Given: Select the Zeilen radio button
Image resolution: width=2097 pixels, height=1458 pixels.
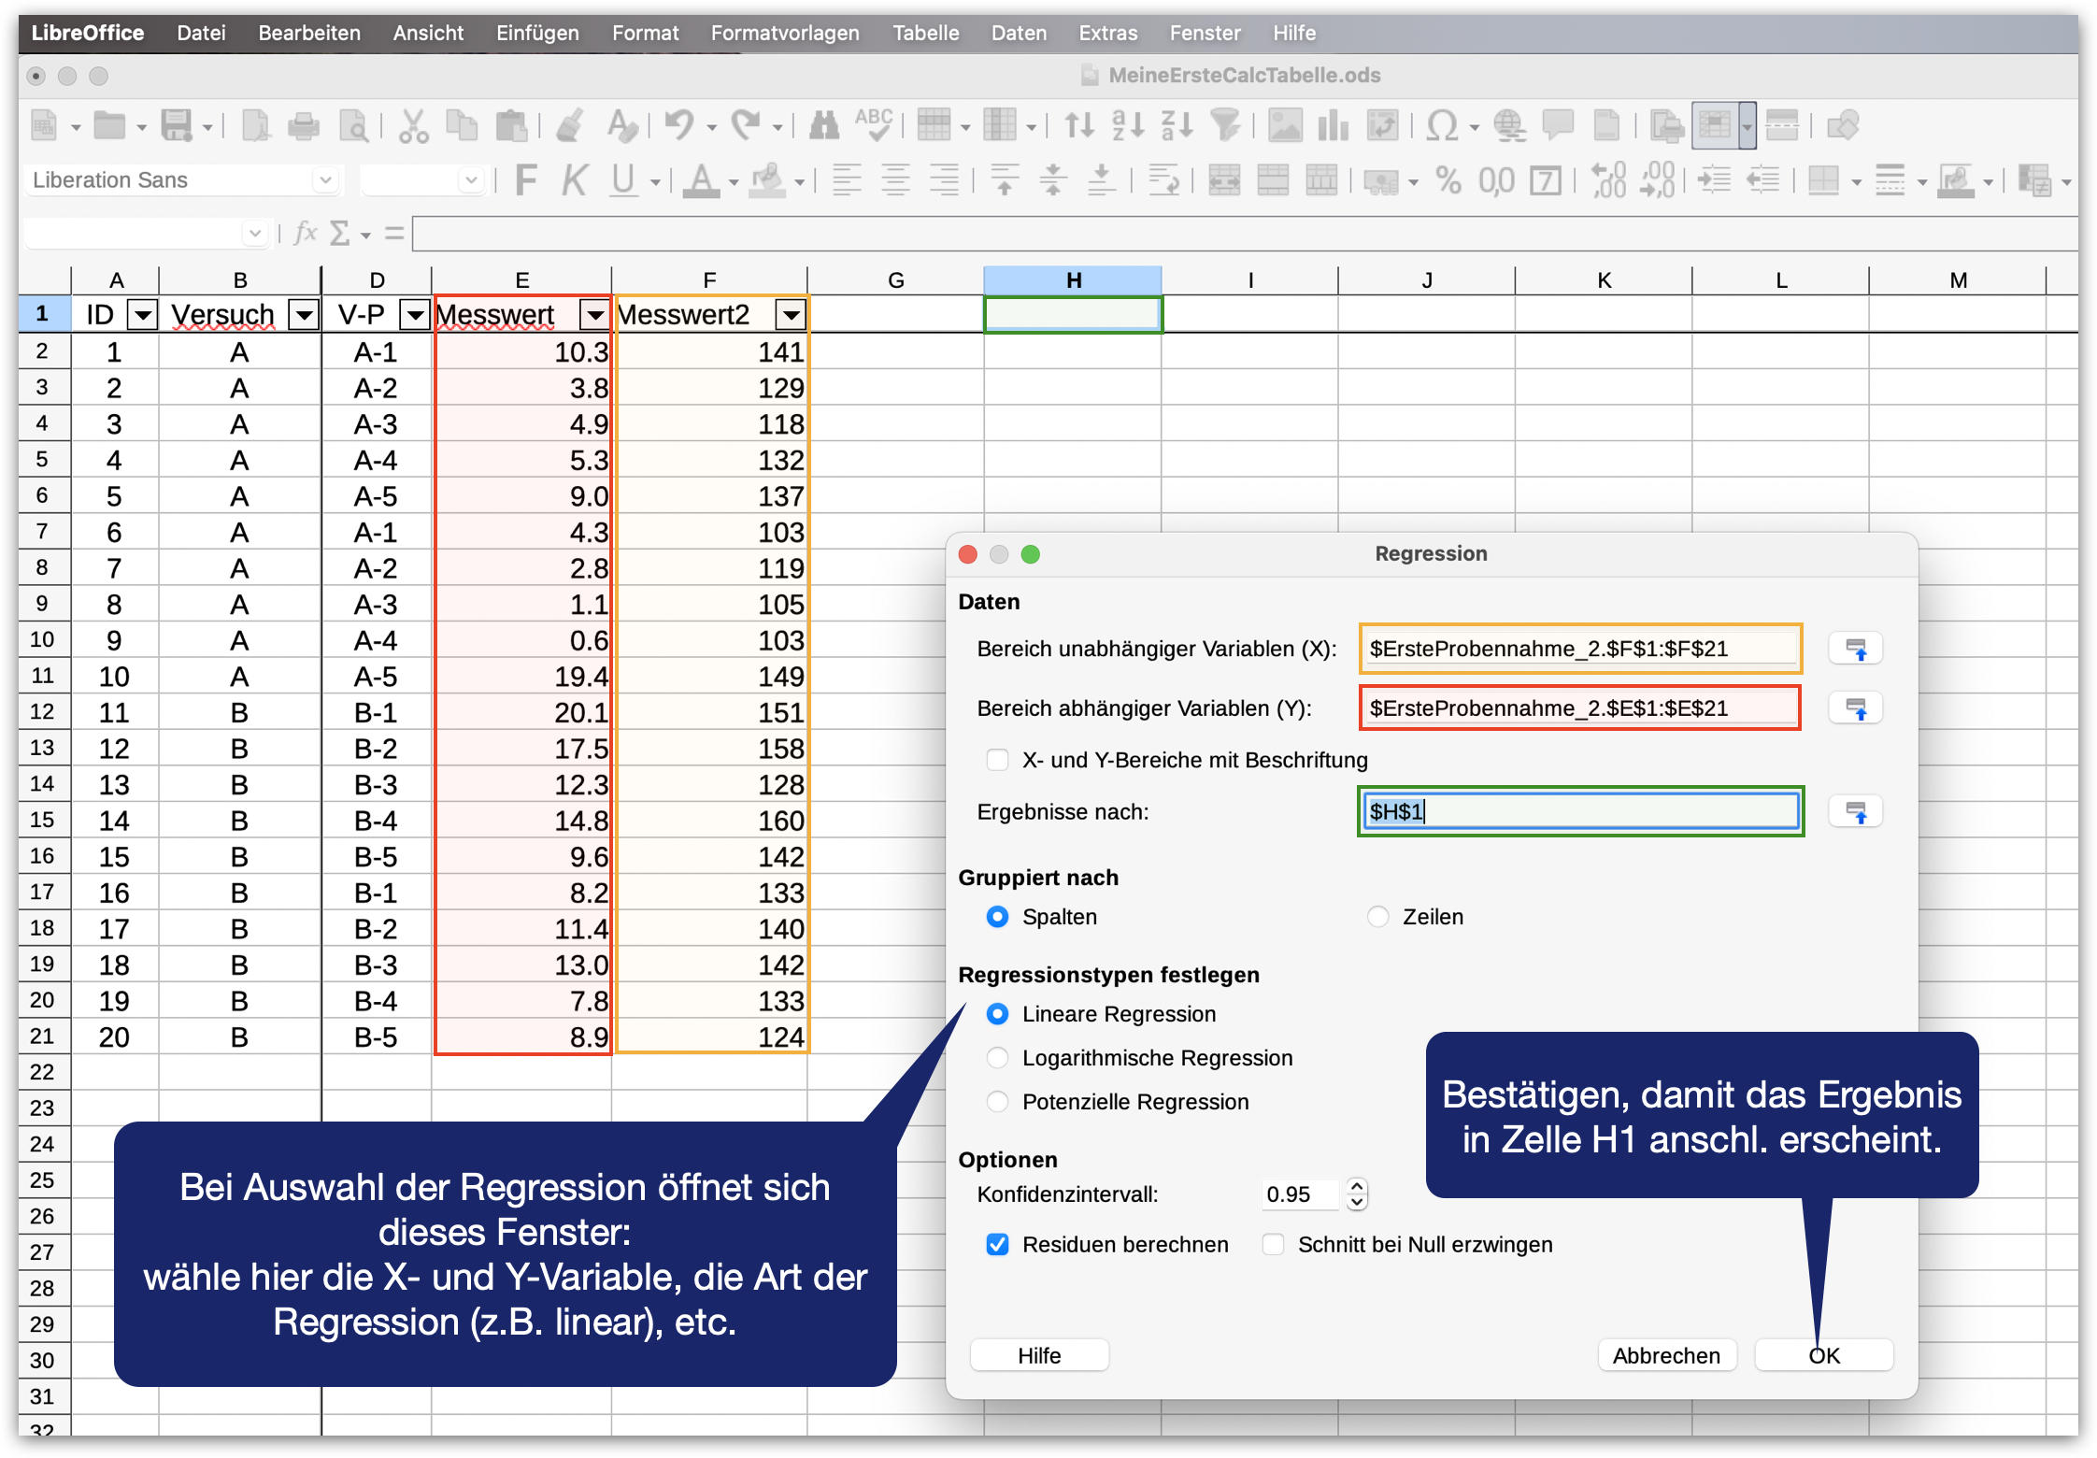Looking at the screenshot, I should [1378, 917].
